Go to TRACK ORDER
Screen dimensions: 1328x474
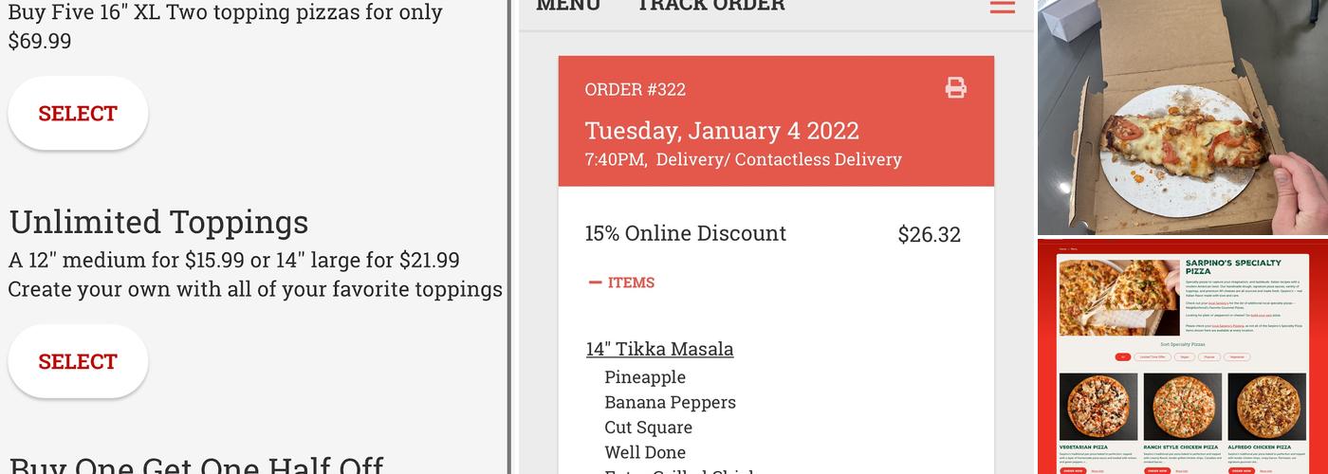coord(710,6)
